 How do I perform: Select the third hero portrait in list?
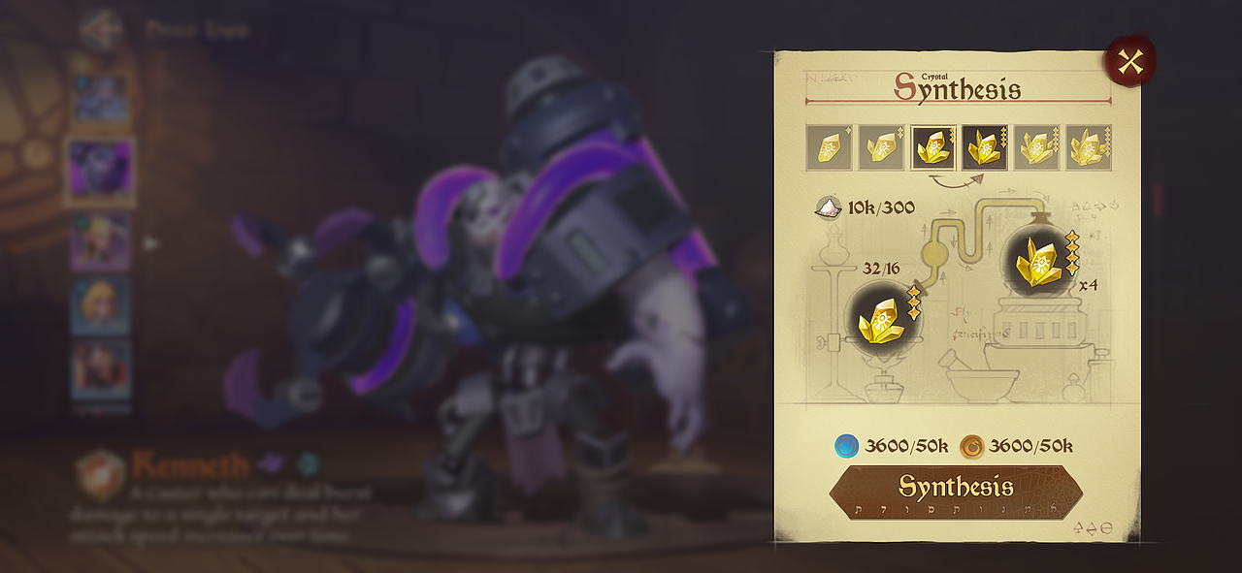pyautogui.click(x=101, y=240)
